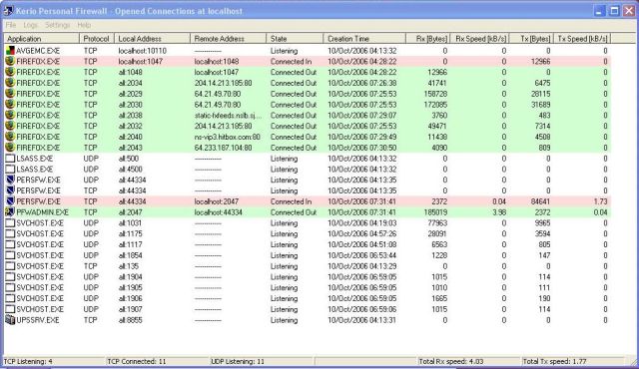Screen dimensions: 639x369
Task: Sort by the Rx Speed [kB/s] column header
Action: [480, 39]
